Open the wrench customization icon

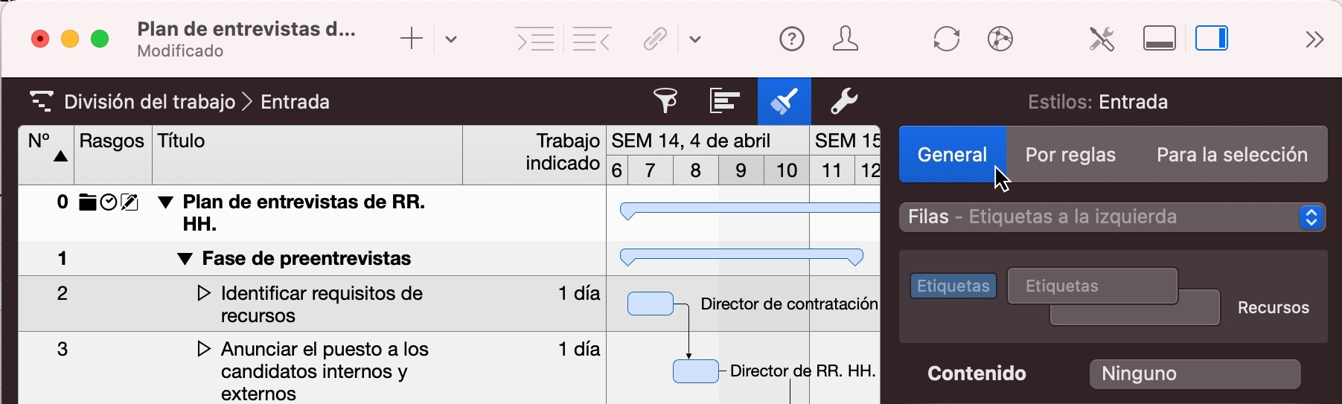(x=843, y=101)
